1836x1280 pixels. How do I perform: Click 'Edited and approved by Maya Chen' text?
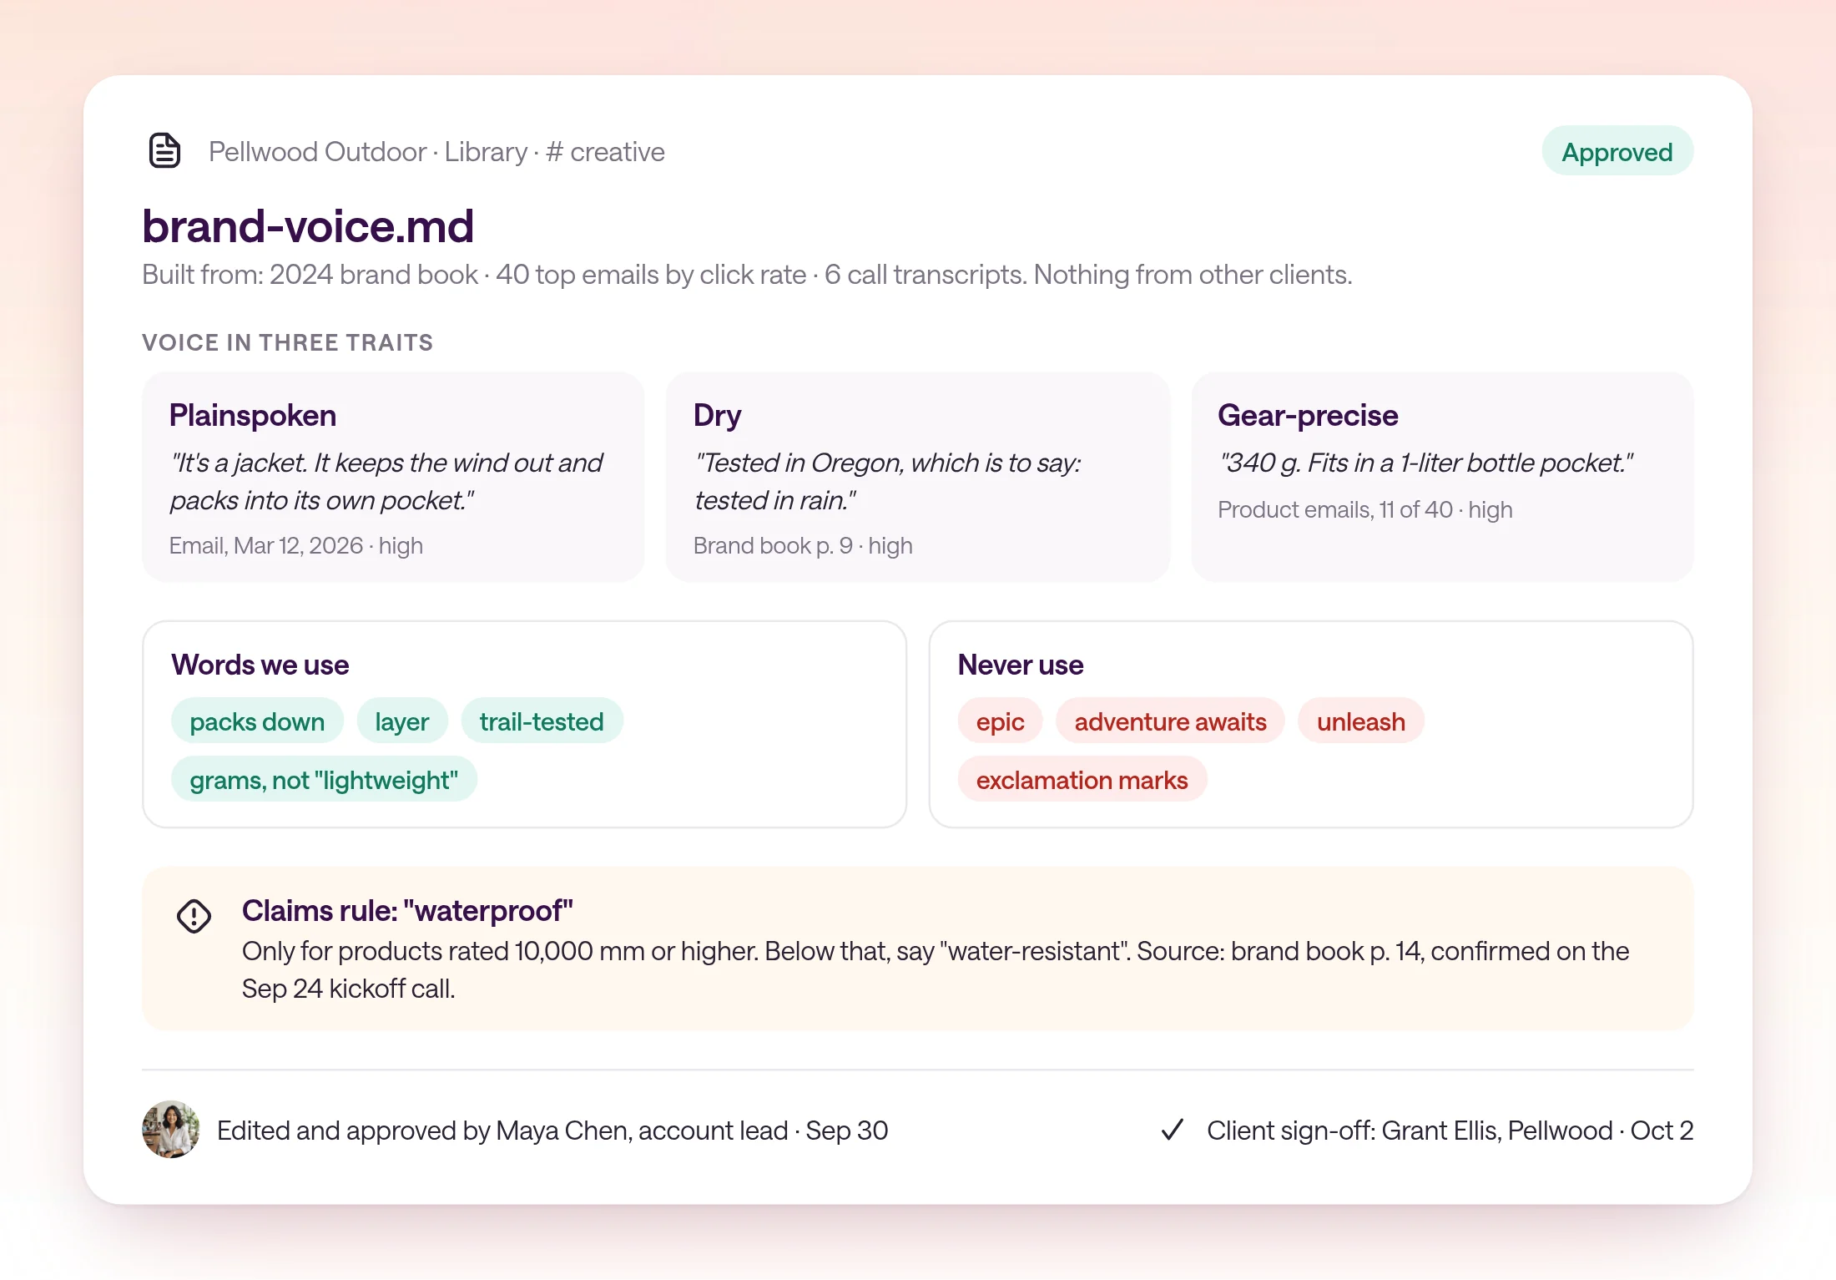coord(552,1130)
